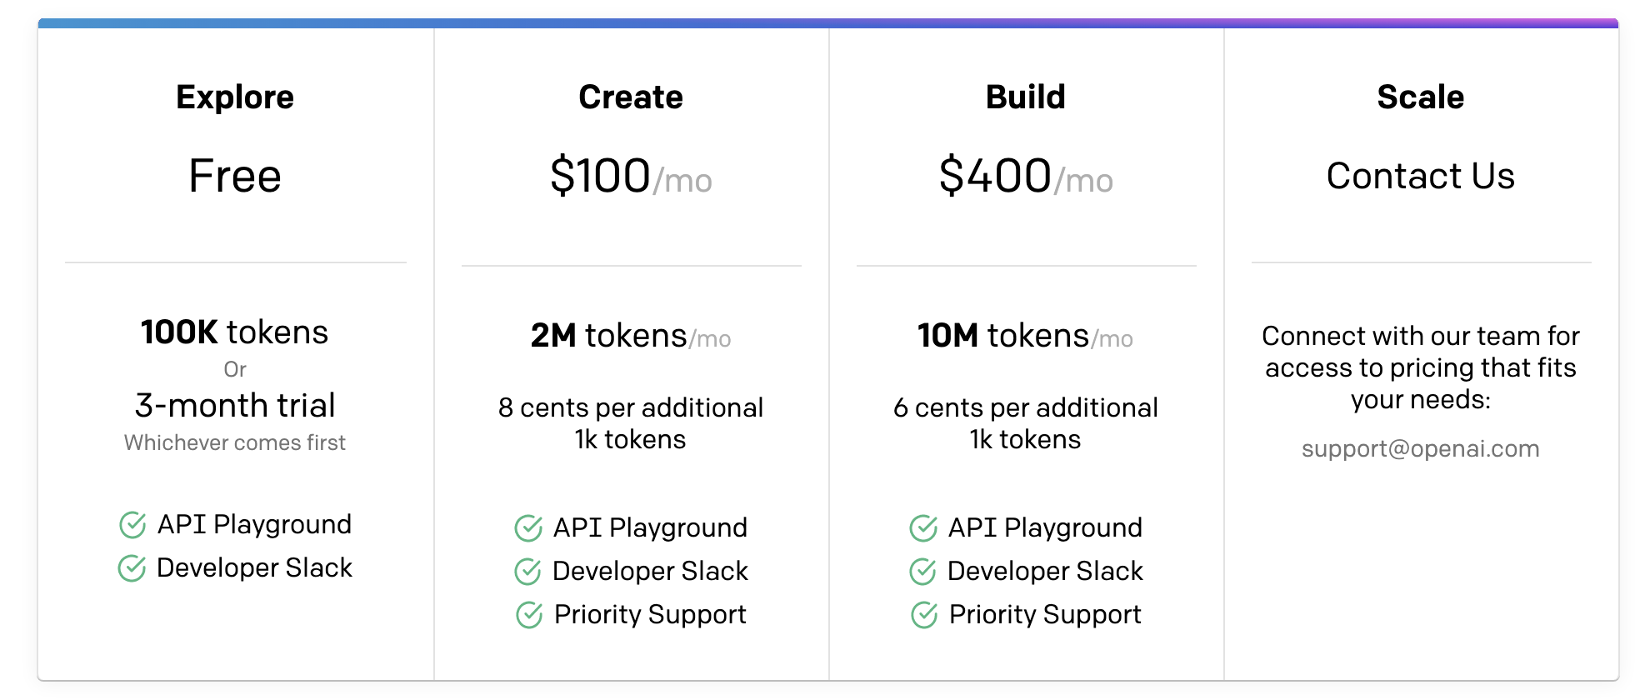
Task: Click the checkmark next to Create's API Playground
Action: click(x=528, y=528)
